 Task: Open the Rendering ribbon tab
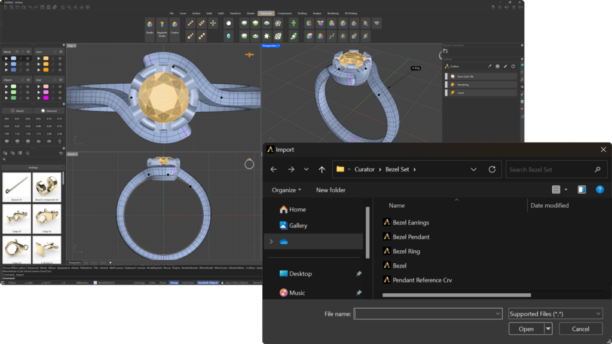tap(332, 13)
